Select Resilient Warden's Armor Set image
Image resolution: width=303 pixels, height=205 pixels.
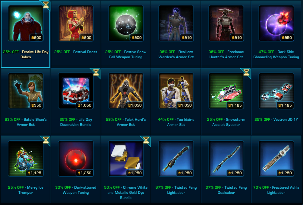(x=176, y=23)
